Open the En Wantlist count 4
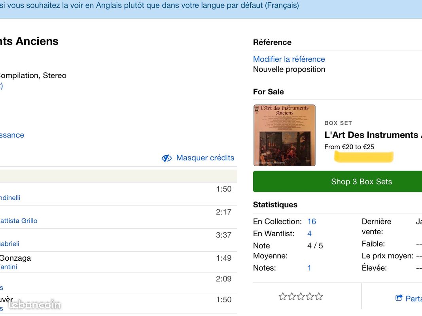422x316 pixels. click(310, 233)
